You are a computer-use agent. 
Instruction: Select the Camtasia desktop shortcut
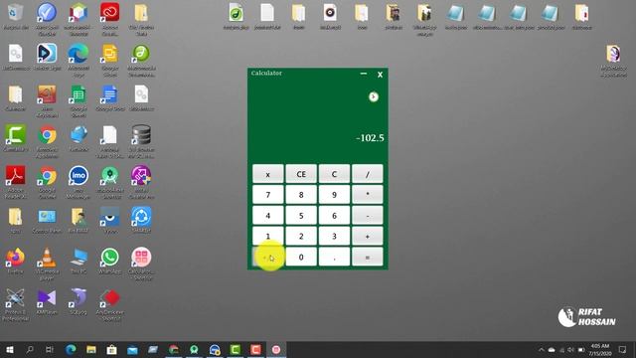coord(16,138)
